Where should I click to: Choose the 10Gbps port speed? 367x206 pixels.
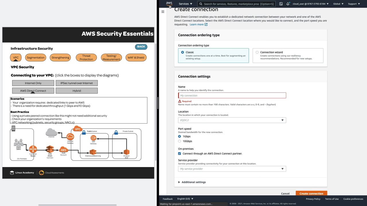point(179,141)
